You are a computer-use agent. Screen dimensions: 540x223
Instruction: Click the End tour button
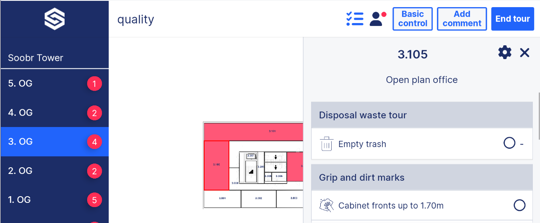coord(513,19)
